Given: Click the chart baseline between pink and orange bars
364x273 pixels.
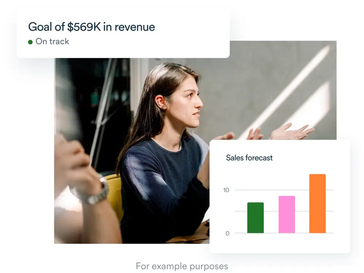Looking at the screenshot, I should 302,233.
